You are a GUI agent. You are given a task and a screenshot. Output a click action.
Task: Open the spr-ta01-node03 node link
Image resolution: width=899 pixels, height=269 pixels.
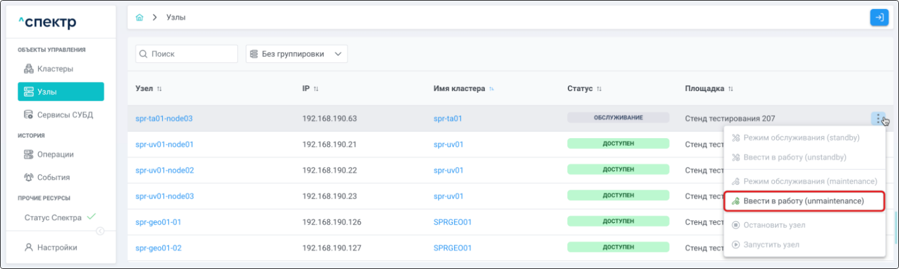(164, 119)
